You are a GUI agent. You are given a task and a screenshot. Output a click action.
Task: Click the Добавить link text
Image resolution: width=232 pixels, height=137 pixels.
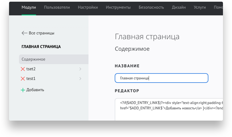click(x=35, y=90)
